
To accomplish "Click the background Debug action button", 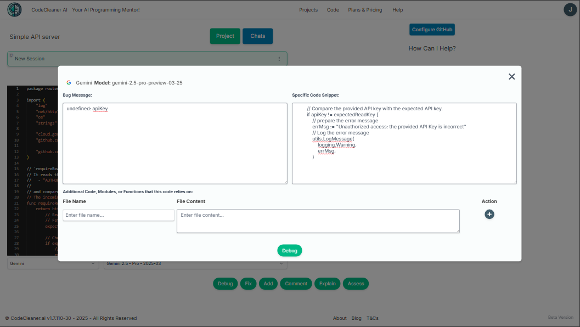I will click(226, 284).
